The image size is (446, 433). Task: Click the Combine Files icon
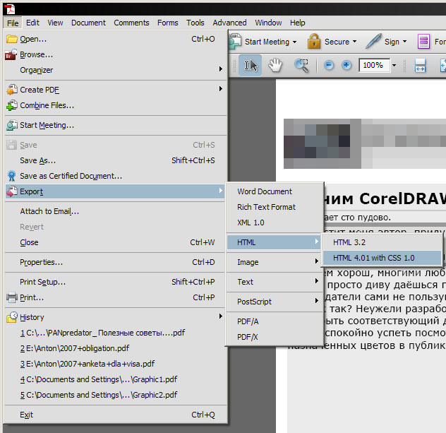click(x=12, y=105)
